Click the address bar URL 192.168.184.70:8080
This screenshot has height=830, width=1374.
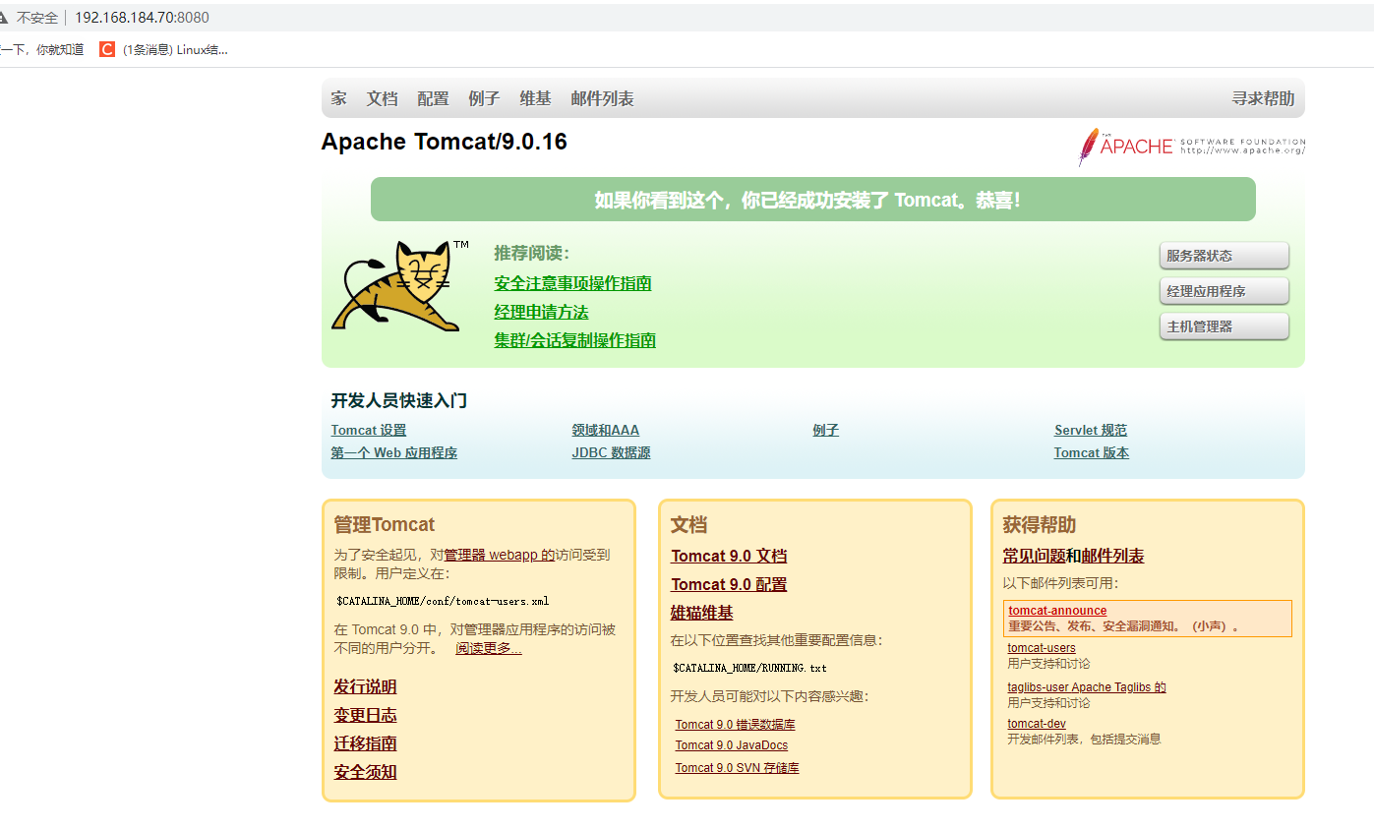(142, 18)
